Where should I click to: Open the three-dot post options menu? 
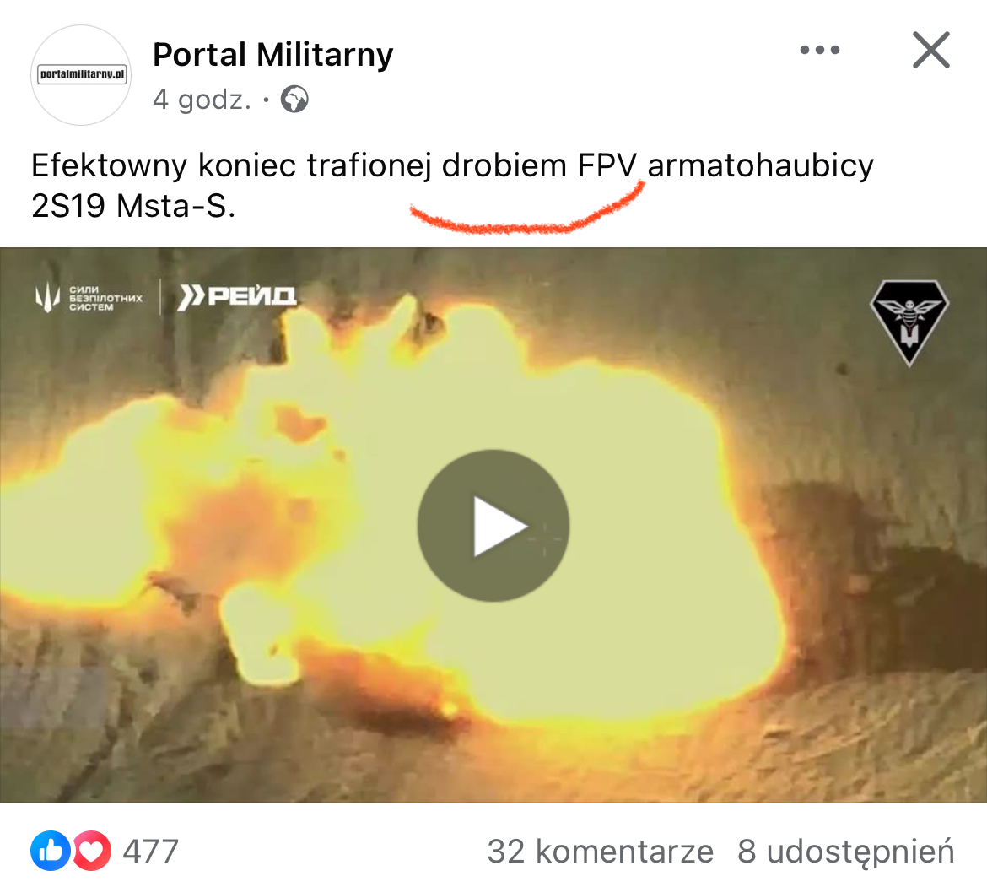pos(820,50)
